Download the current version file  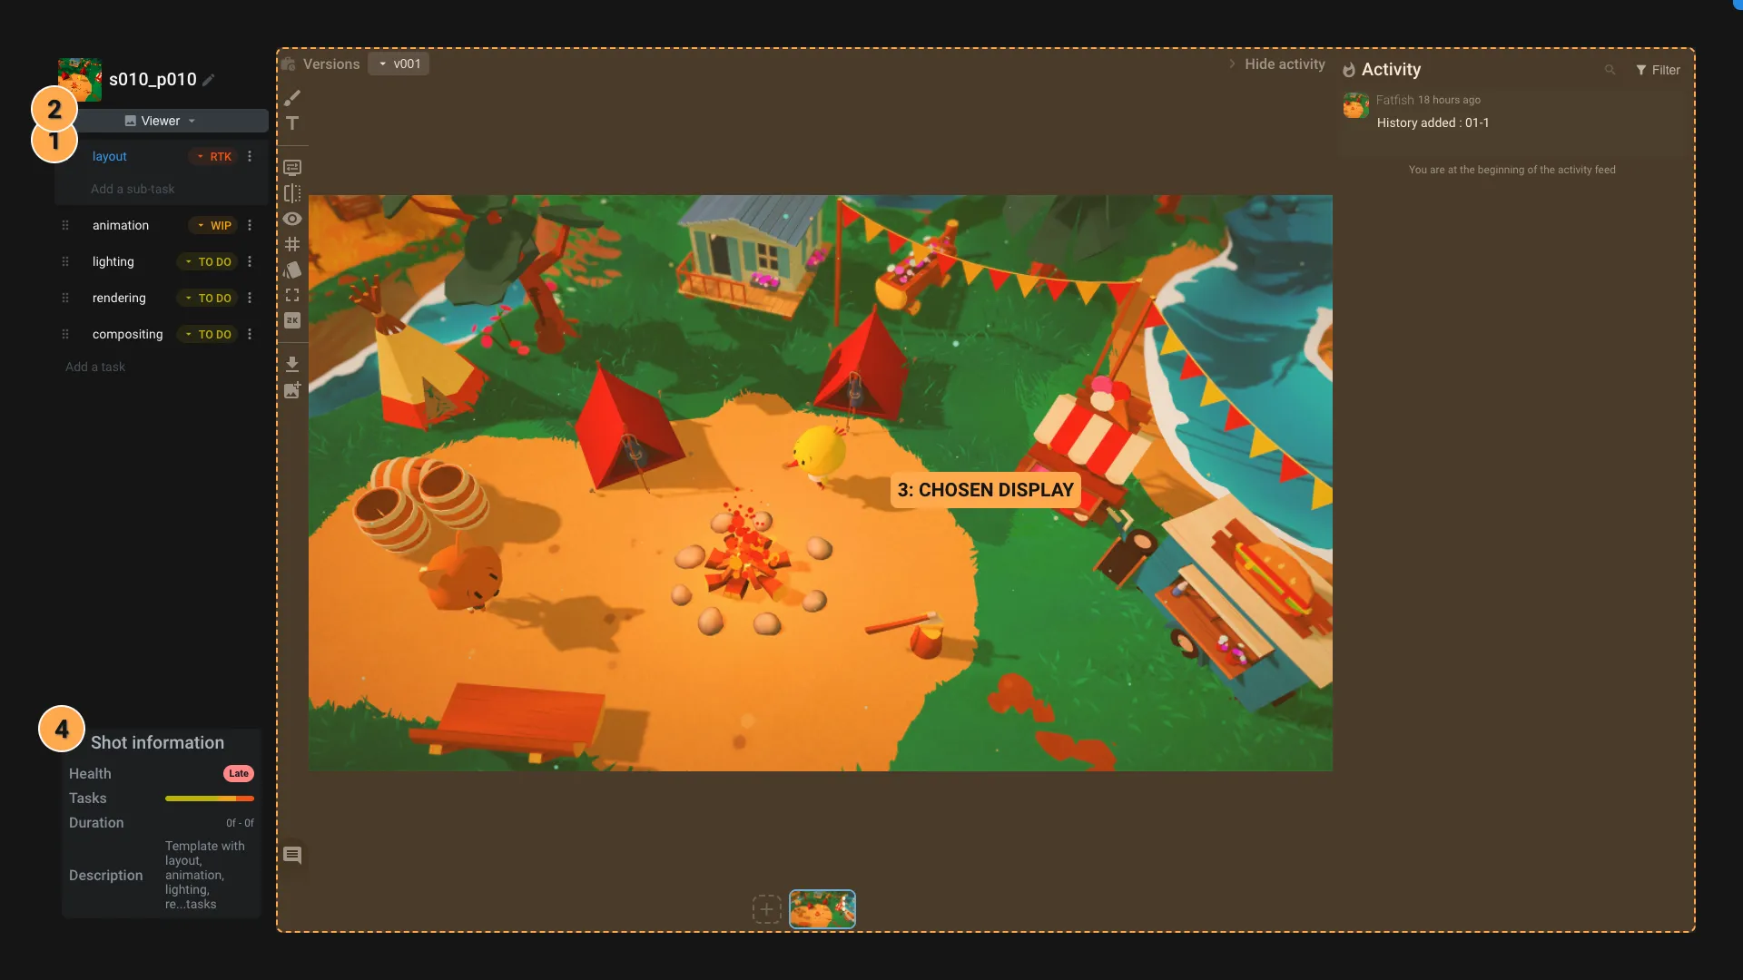292,364
